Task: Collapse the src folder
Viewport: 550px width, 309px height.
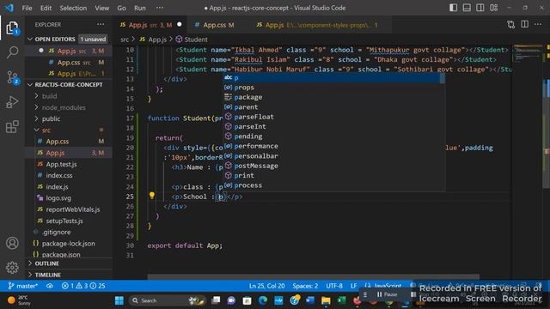Action: click(69, 130)
